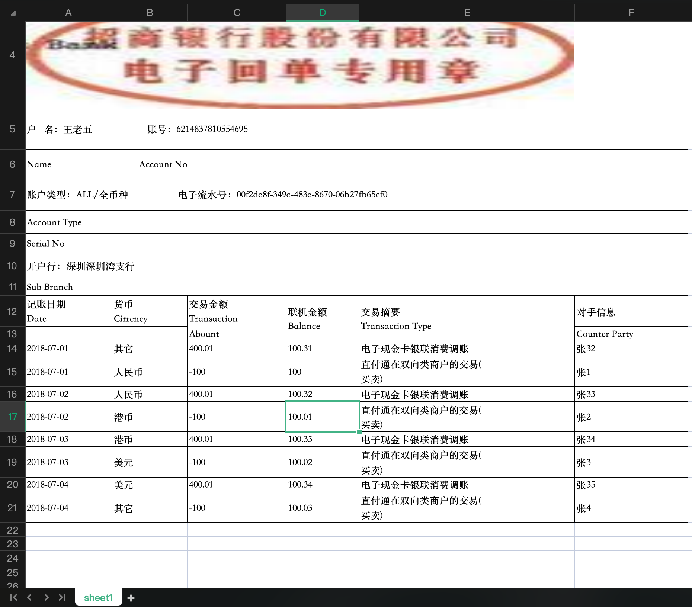Click the counter party cell 张35
Viewport: 692px width, 607px height.
tap(631, 485)
